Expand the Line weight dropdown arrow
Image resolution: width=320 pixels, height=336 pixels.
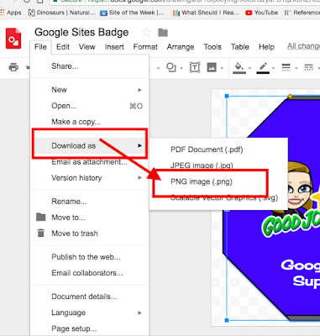296,68
